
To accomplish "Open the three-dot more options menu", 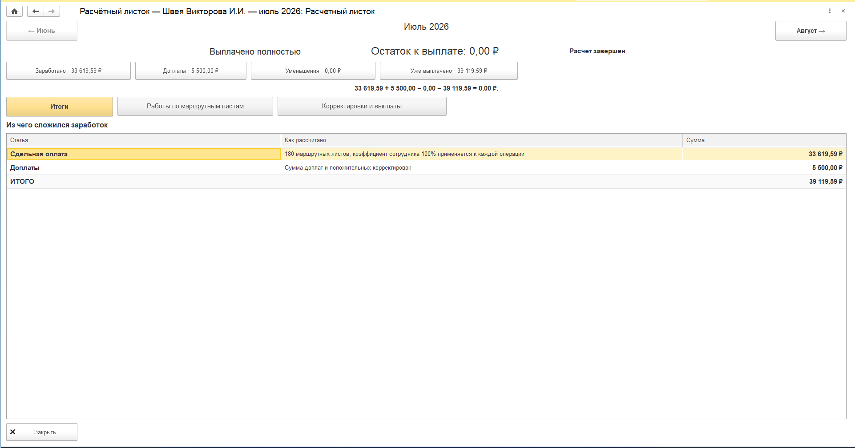I will pos(830,11).
